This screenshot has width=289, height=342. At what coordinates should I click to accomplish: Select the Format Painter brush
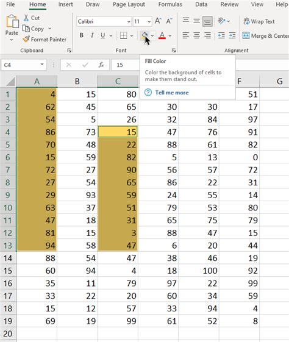(26, 39)
